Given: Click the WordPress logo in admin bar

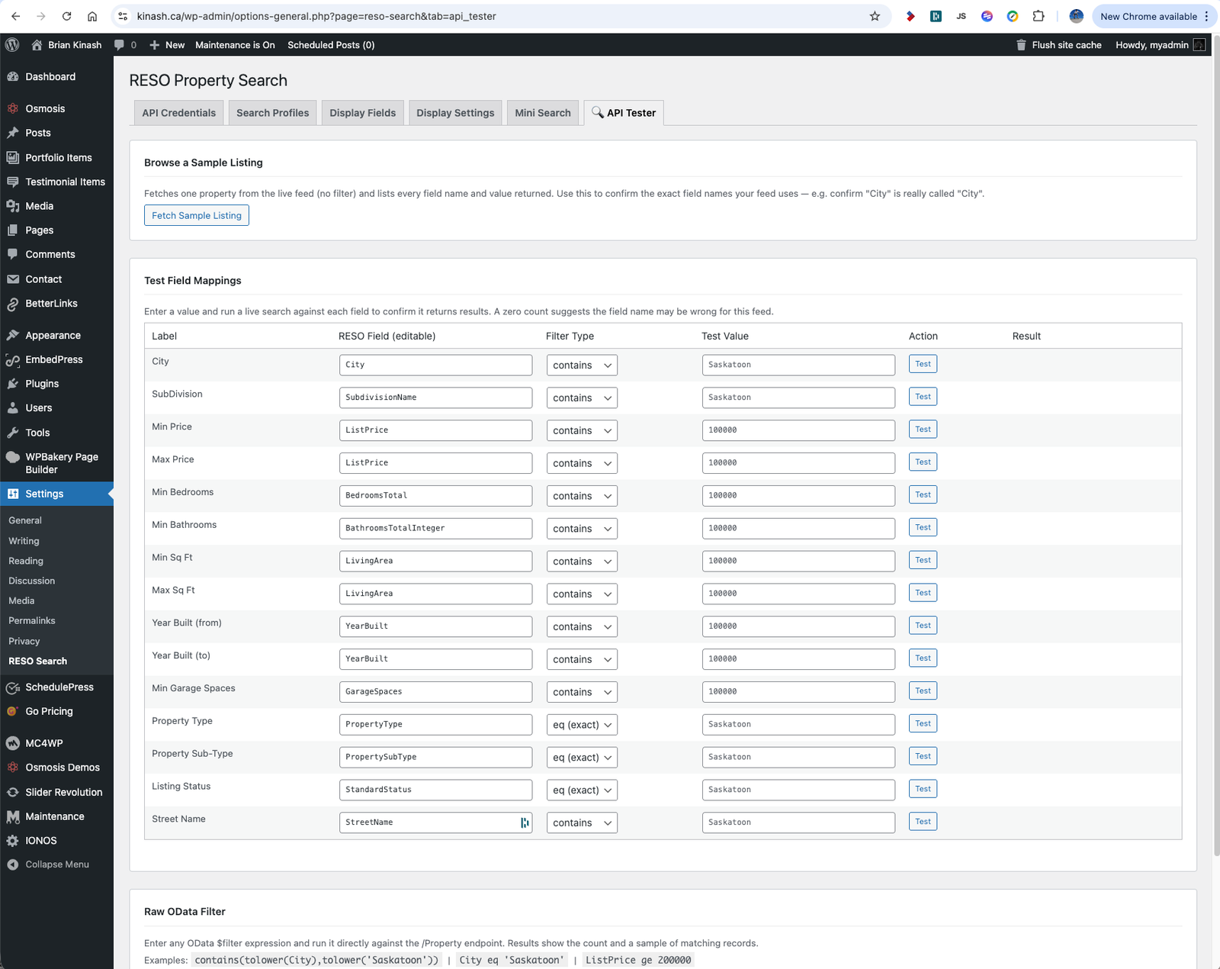Looking at the screenshot, I should click(x=12, y=45).
